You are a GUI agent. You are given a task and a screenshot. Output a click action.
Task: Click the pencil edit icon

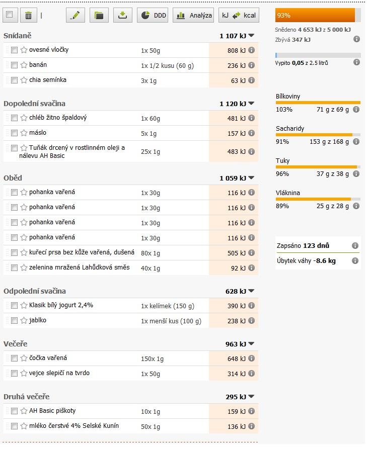coord(76,16)
